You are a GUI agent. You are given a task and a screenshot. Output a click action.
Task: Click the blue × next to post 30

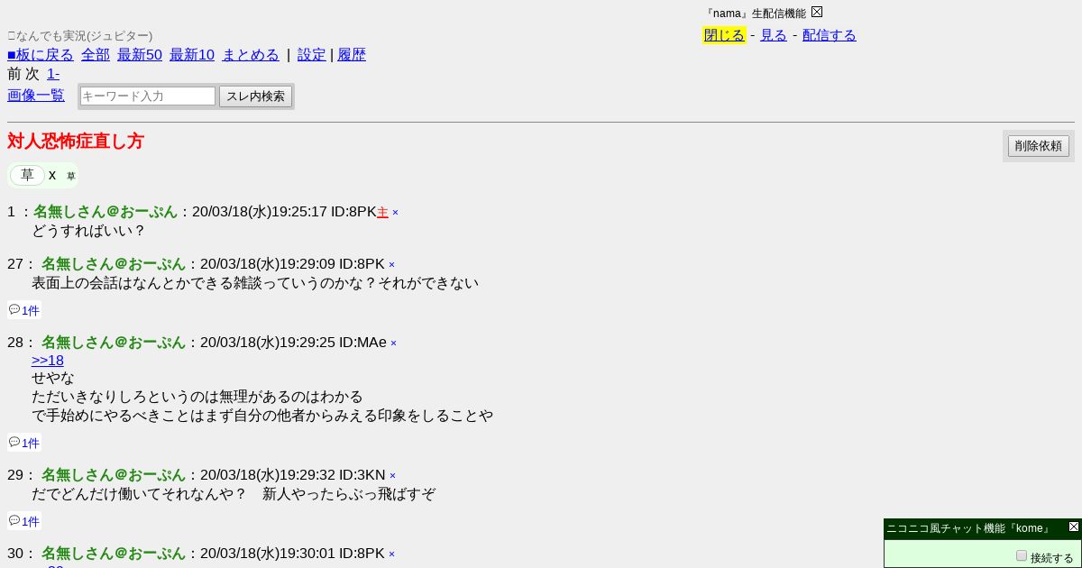pos(391,554)
